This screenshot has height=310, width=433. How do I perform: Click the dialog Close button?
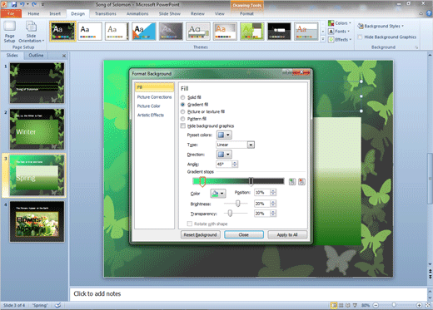(244, 234)
